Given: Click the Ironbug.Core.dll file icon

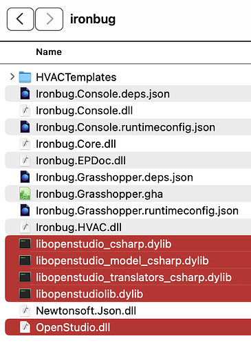Looking at the screenshot, I should (25, 144).
